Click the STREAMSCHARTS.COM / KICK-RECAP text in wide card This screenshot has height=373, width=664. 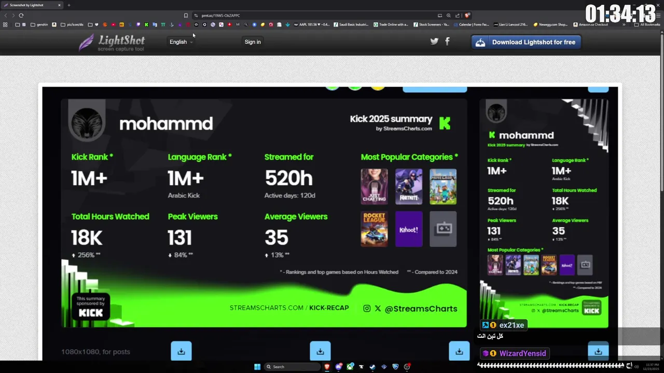(x=289, y=308)
